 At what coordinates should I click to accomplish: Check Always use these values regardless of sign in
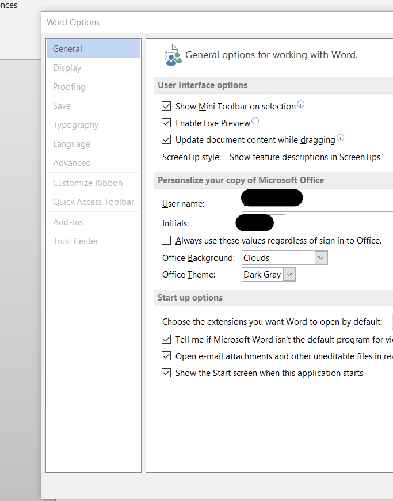[166, 240]
